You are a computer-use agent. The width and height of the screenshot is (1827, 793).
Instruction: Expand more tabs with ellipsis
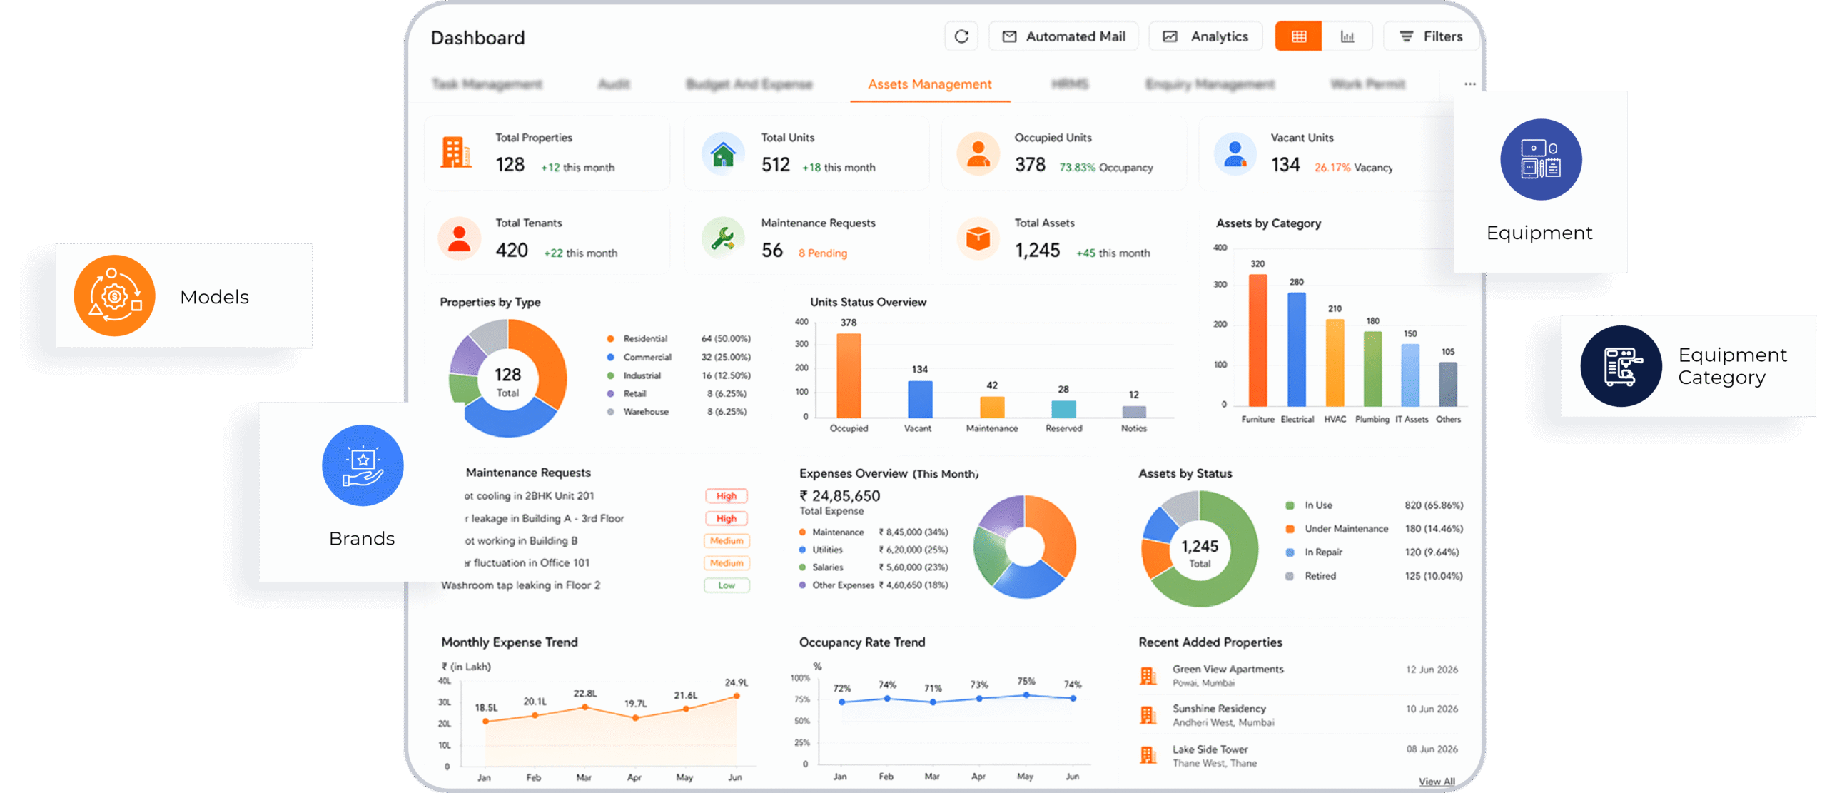[x=1469, y=84]
